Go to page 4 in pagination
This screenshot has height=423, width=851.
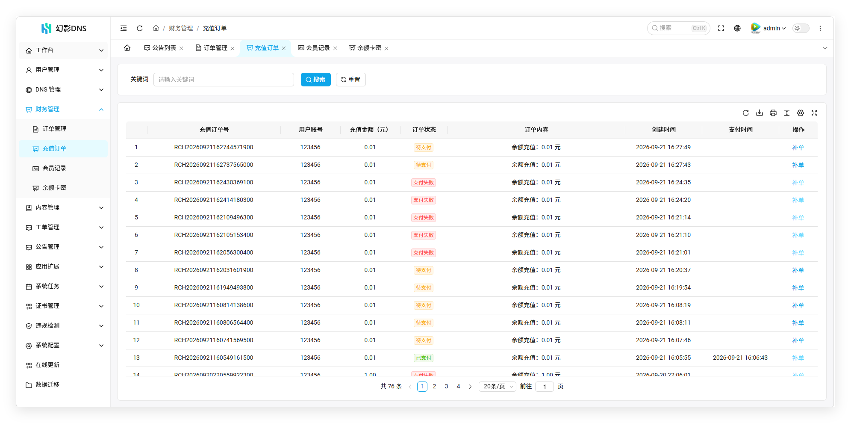pyautogui.click(x=458, y=387)
